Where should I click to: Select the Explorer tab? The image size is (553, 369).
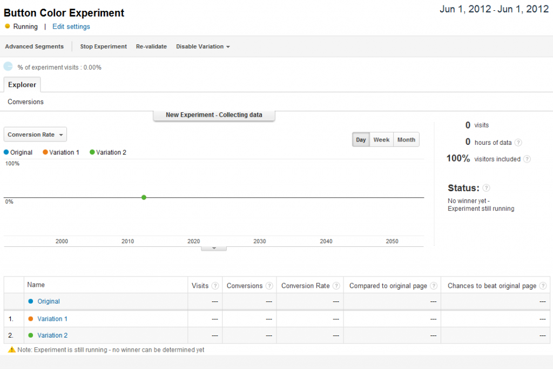[22, 85]
